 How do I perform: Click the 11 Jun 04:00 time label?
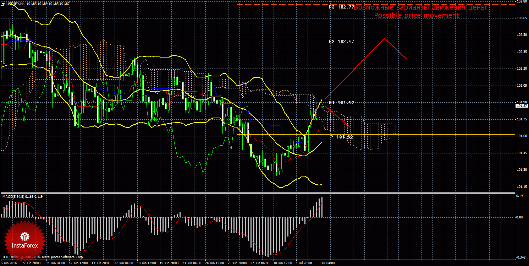[56, 263]
